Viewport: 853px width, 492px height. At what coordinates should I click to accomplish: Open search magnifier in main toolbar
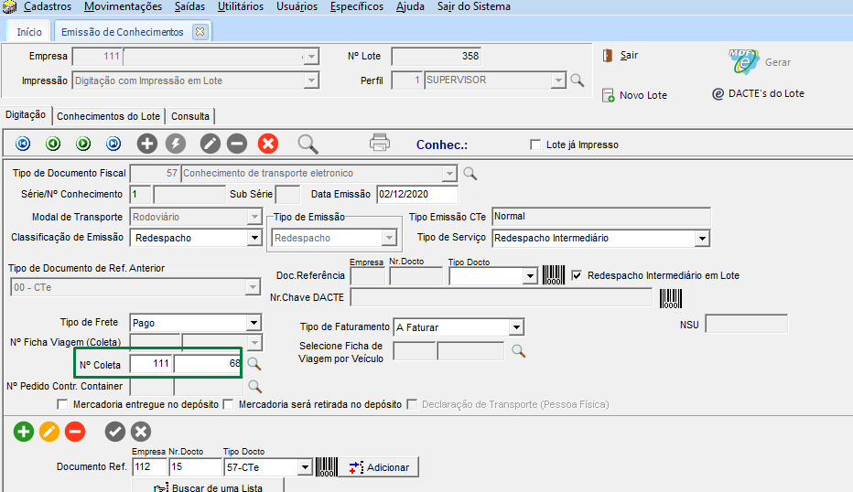[308, 144]
